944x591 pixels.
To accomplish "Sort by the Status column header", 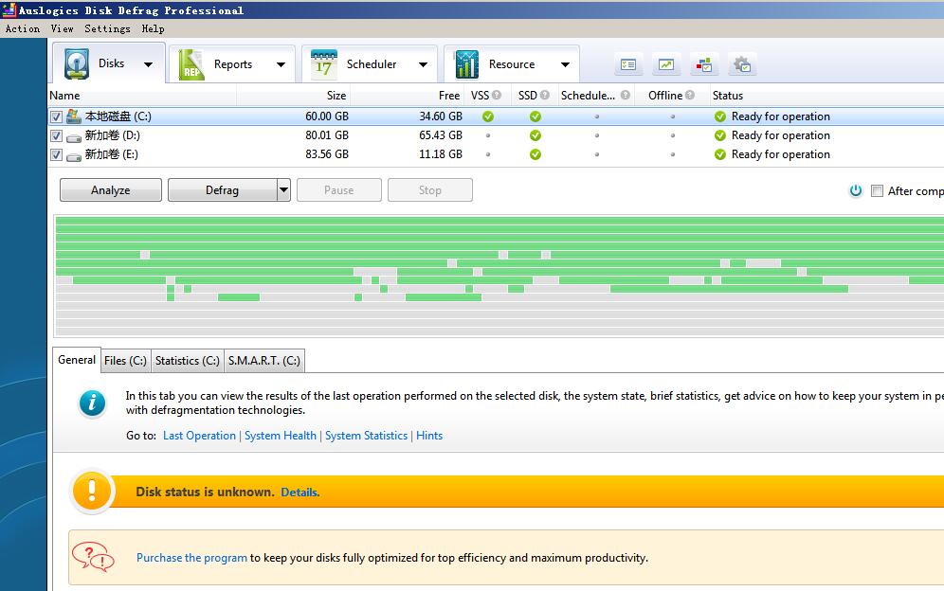I will pyautogui.click(x=826, y=95).
